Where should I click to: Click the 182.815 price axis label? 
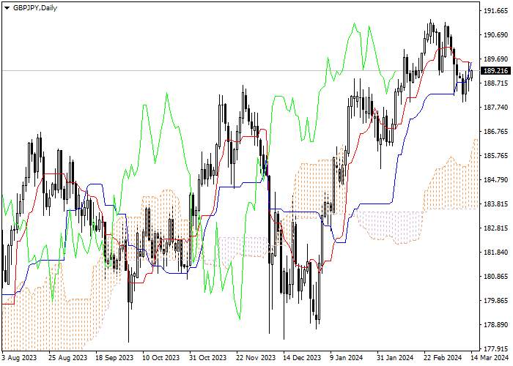[495, 228]
